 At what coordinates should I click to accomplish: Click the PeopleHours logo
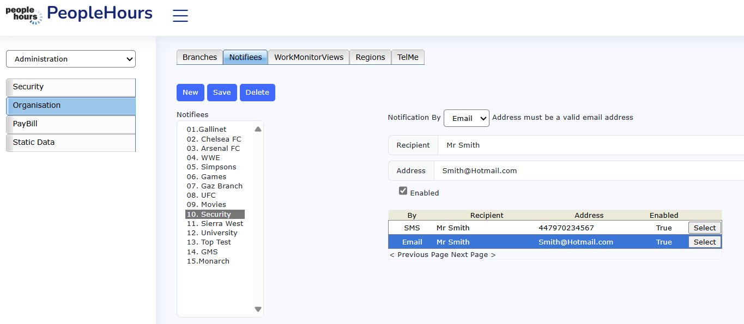tap(79, 14)
